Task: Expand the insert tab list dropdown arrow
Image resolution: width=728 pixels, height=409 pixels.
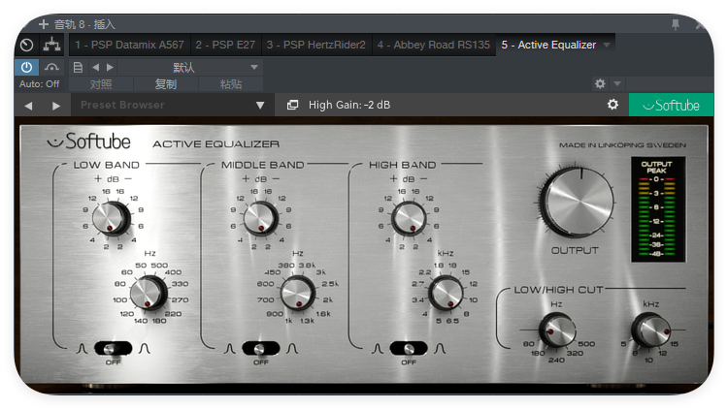Action: (x=607, y=45)
